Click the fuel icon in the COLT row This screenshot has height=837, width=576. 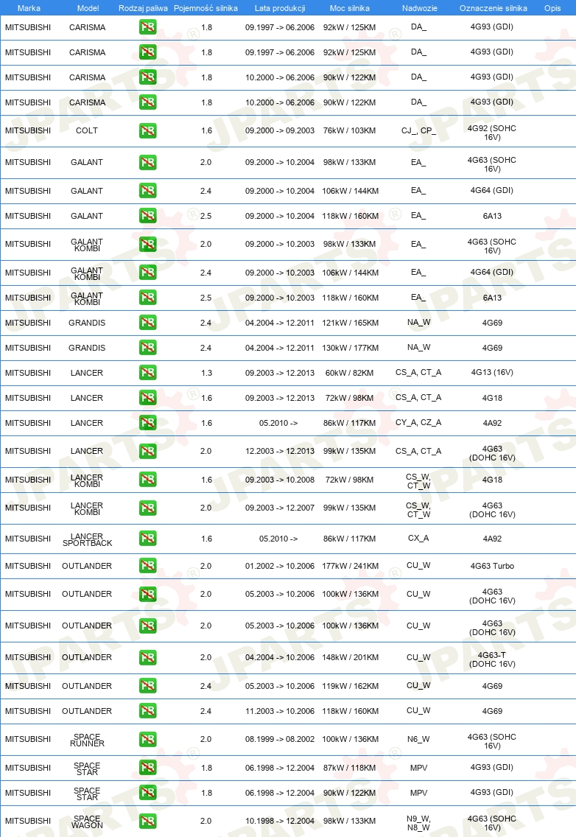pos(148,130)
